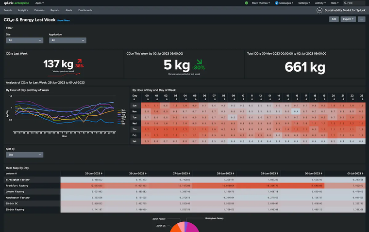Open the Export dropdown button
369x232 pixels.
tap(348, 19)
